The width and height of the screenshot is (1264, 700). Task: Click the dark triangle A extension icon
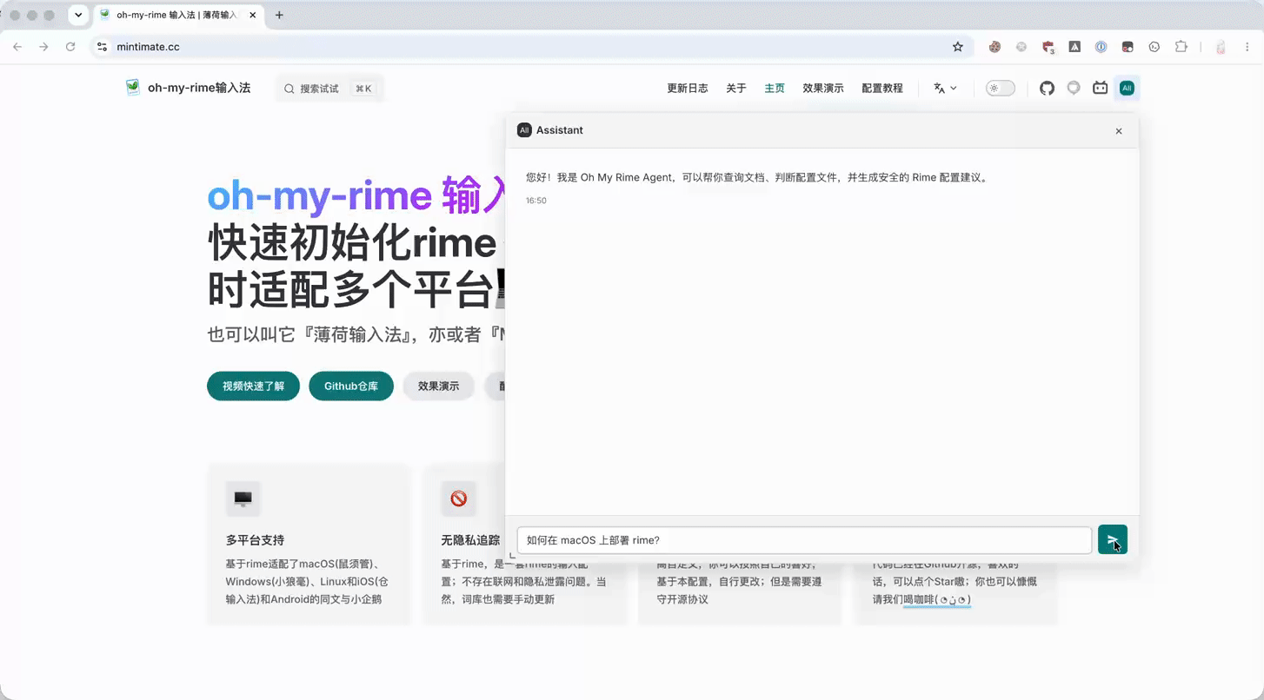pyautogui.click(x=1074, y=47)
